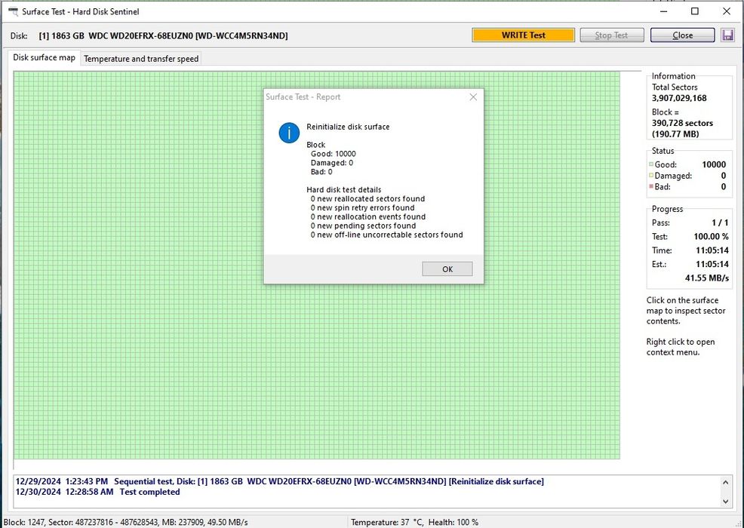The height and width of the screenshot is (528, 744).
Task: Click '0 new reallocated sectors found' line
Action: pos(367,199)
